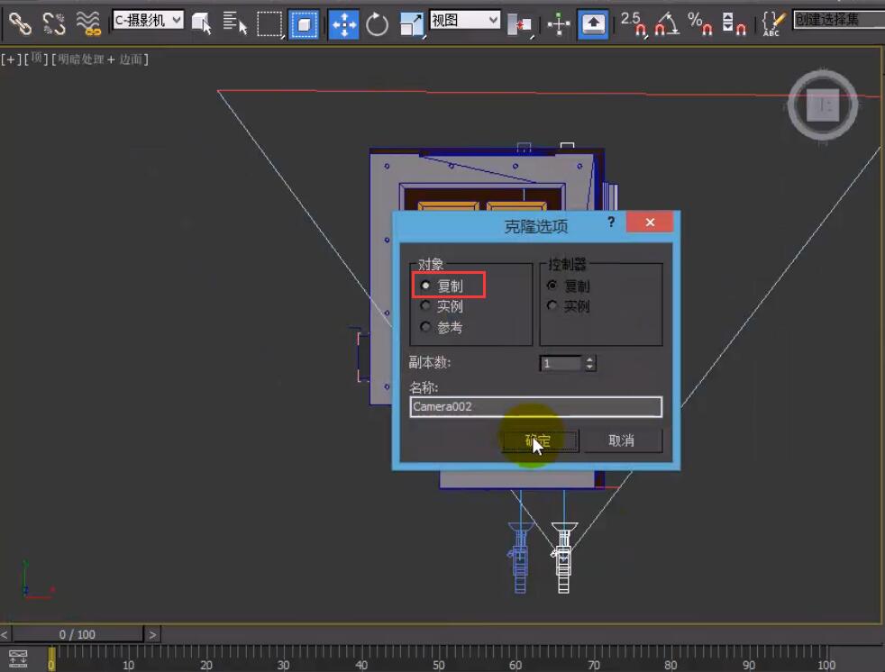
Task: Activate Select and Rotate tool
Action: click(377, 24)
